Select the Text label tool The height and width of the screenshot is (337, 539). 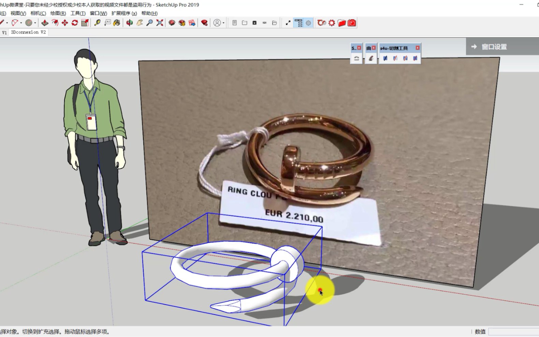107,23
